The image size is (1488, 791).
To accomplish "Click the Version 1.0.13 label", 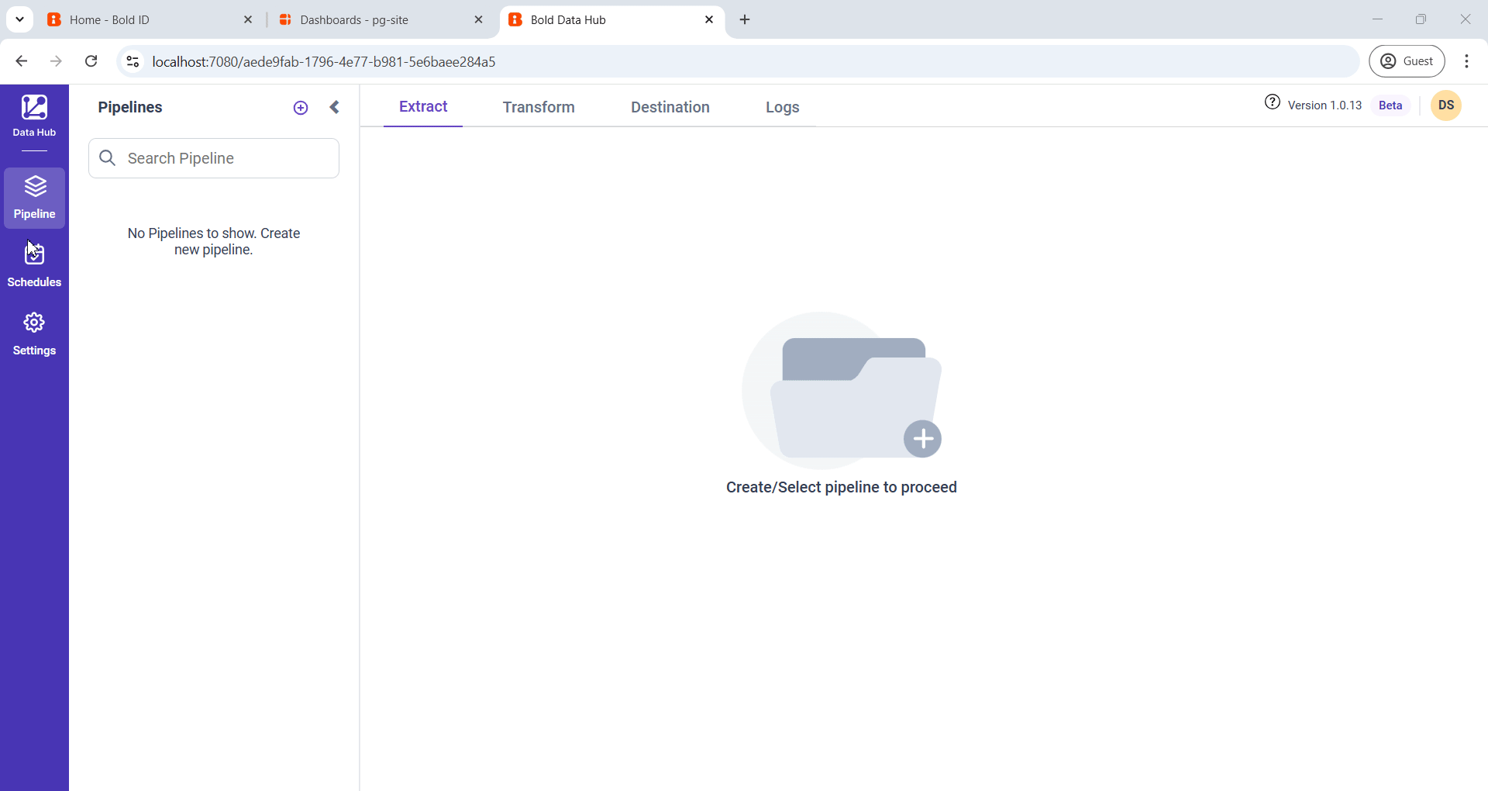I will pos(1324,105).
